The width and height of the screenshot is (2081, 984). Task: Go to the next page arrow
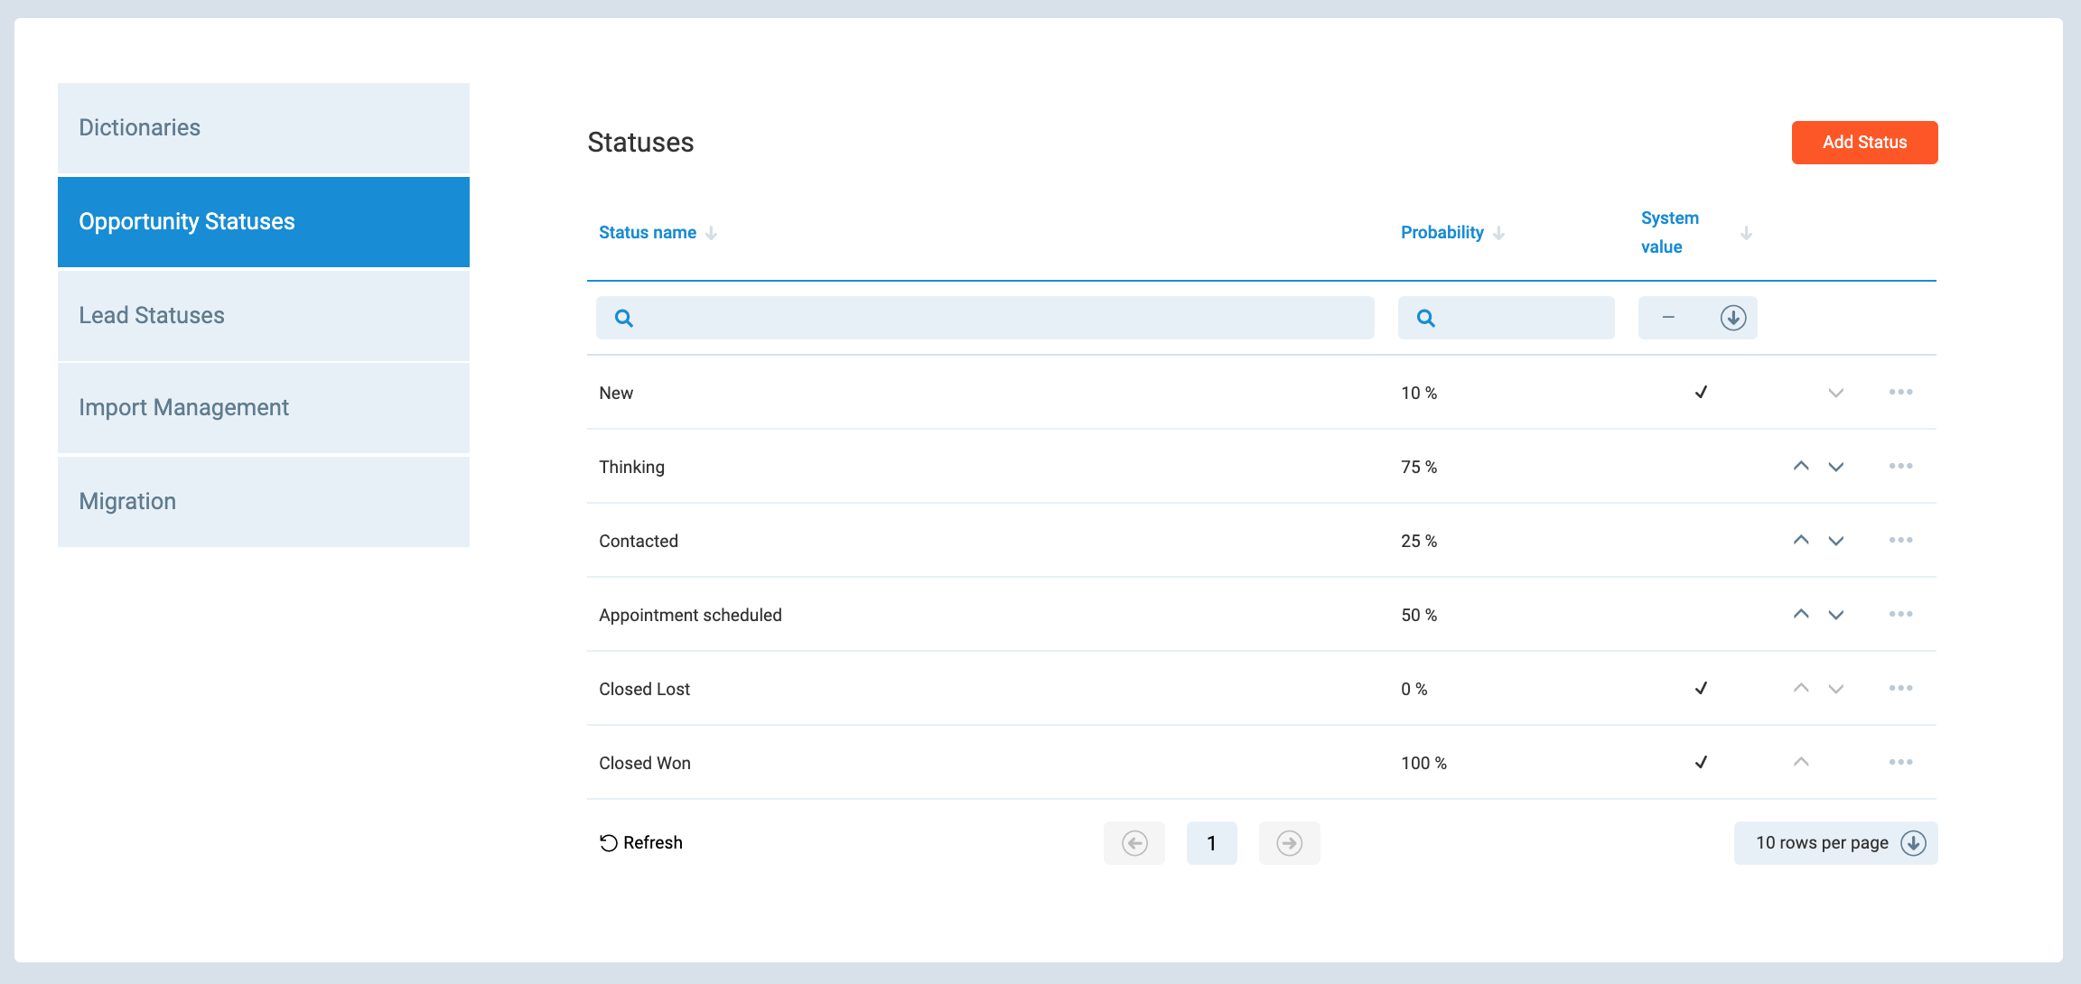click(x=1289, y=843)
